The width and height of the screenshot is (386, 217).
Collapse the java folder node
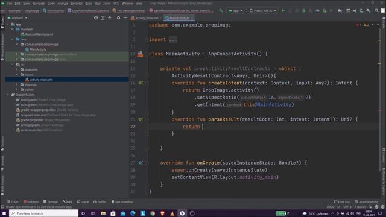click(12, 39)
